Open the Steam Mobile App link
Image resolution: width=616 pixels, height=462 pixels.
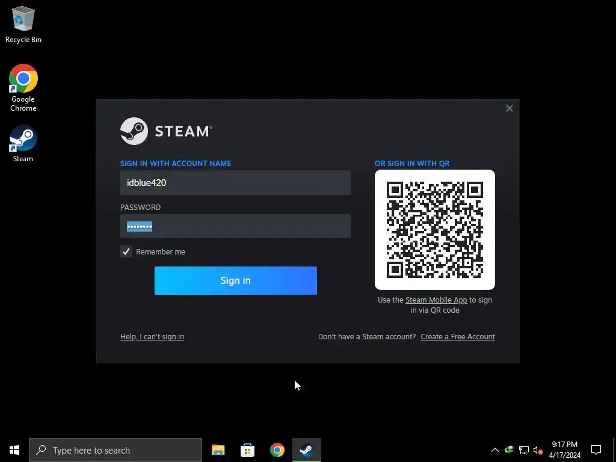pyautogui.click(x=436, y=300)
